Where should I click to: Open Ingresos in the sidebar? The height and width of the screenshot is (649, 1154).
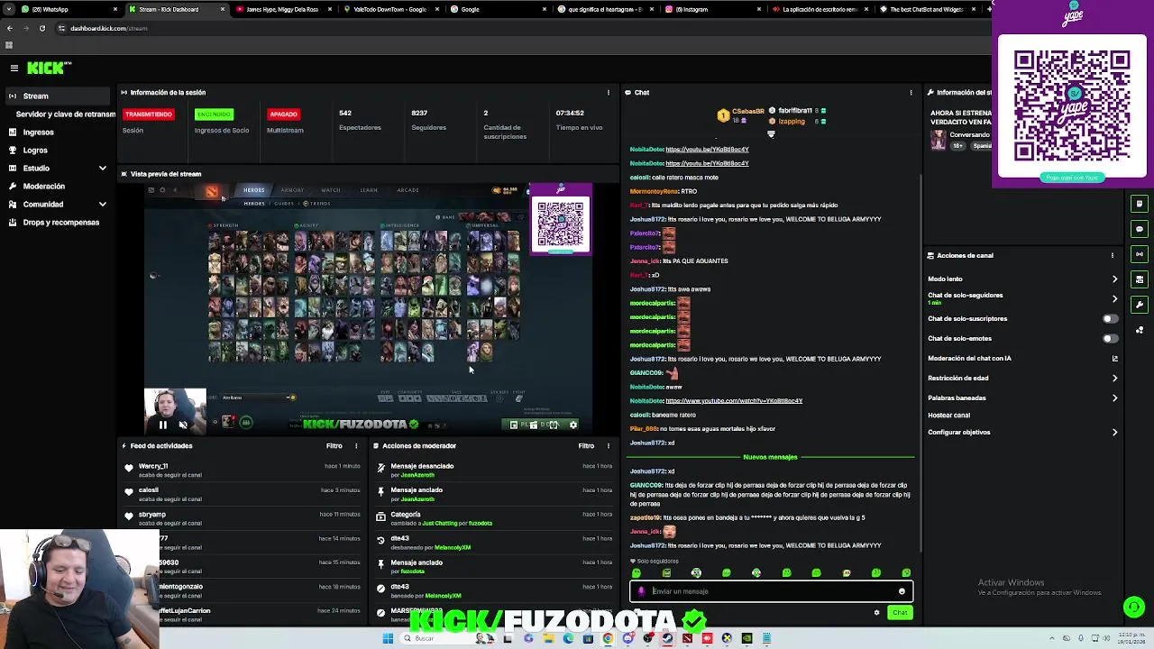(38, 132)
